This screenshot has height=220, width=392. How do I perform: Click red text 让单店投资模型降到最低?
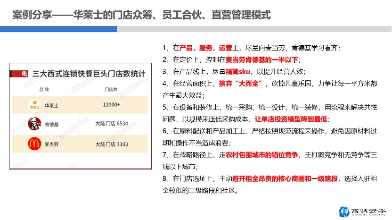(x=291, y=119)
